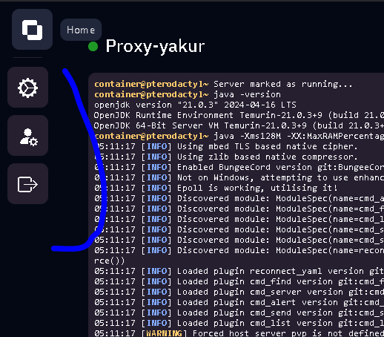Select 'Using mbed TLS based native cipher' line
The width and height of the screenshot is (384, 337).
click(x=226, y=146)
